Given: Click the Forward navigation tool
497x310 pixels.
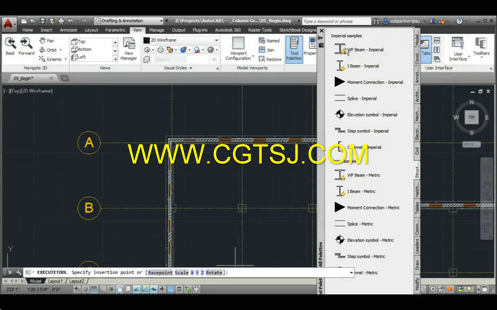Looking at the screenshot, I should click(x=26, y=46).
